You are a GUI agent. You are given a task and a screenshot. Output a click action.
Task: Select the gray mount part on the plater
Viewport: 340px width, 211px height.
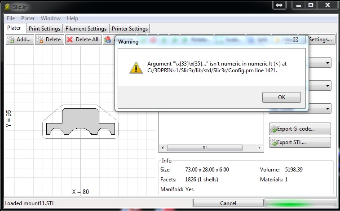pyautogui.click(x=80, y=118)
